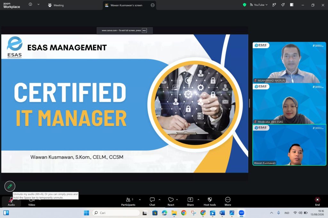
Task: Switch to the Meeting tab
Action: click(x=56, y=5)
